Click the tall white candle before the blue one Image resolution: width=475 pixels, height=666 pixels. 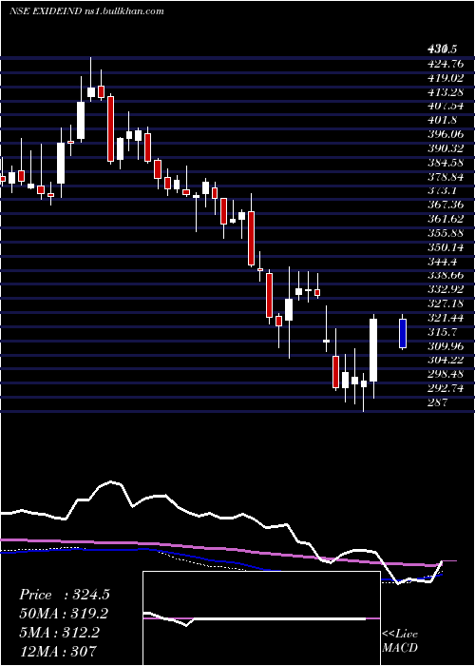point(373,350)
